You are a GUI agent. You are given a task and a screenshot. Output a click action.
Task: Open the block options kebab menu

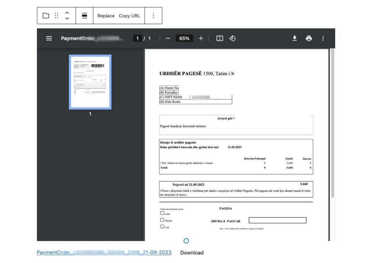[x=153, y=15]
